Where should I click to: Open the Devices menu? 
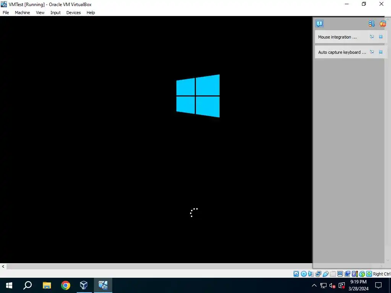coord(74,13)
